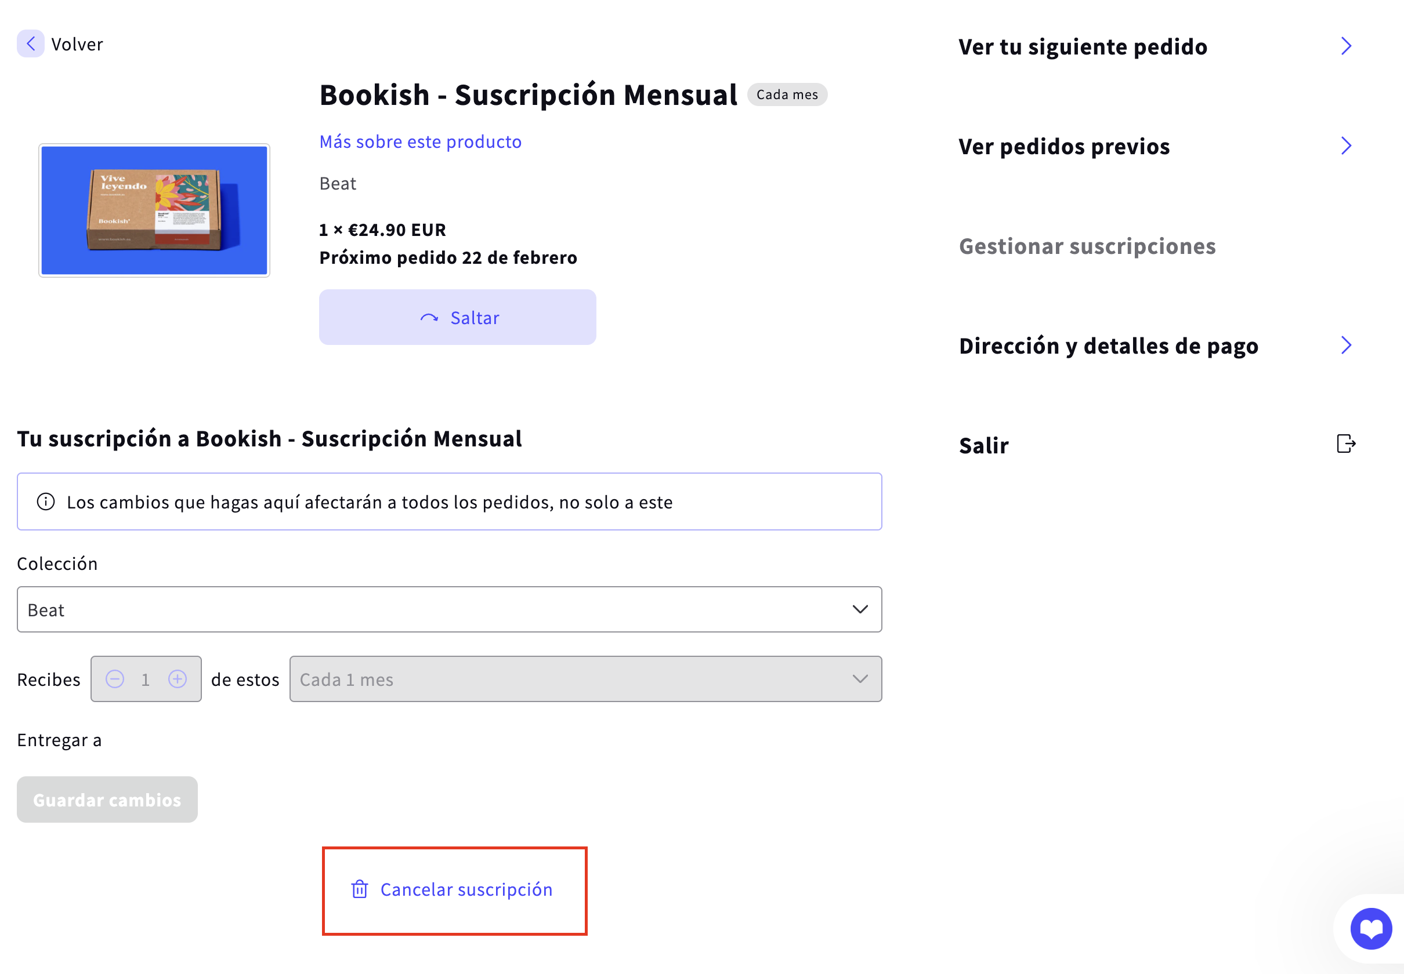Click chevron next to Ver tu siguiente pedido
The height and width of the screenshot is (974, 1404).
click(1345, 46)
